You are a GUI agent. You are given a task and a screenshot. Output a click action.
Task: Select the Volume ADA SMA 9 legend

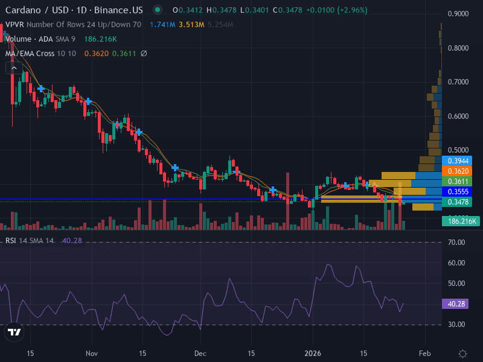tap(40, 39)
